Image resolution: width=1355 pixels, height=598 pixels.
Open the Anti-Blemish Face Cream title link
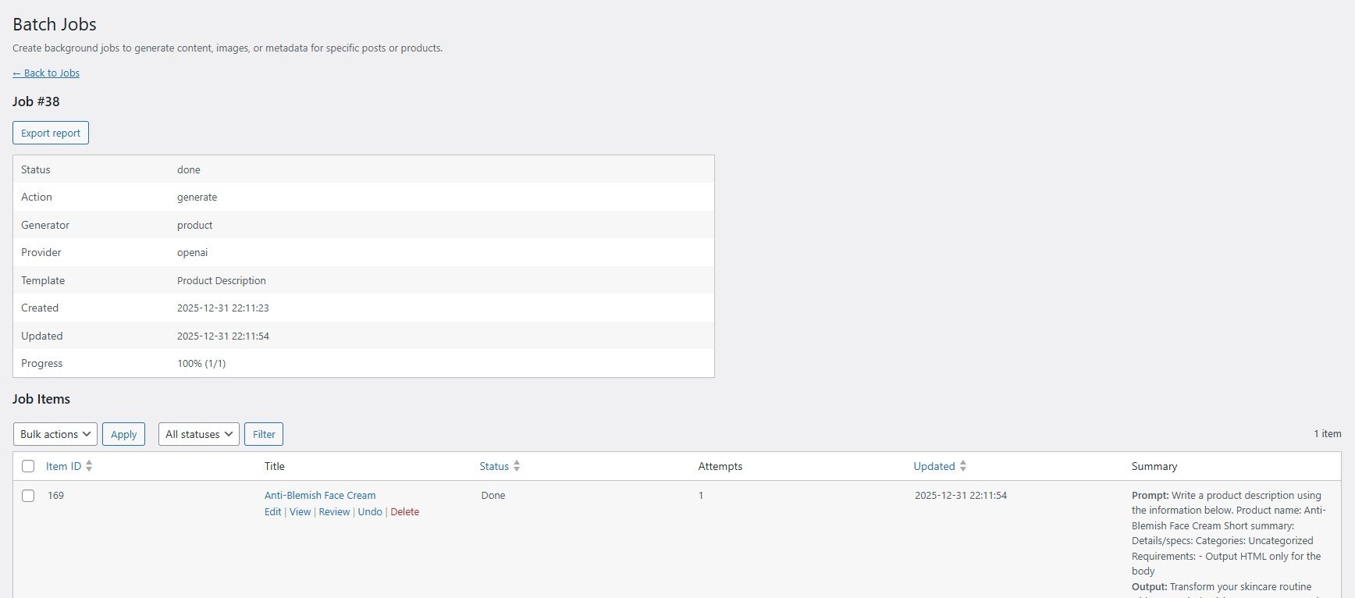(x=320, y=496)
